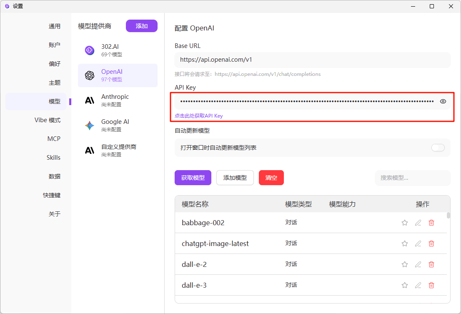Click the 模型能力 column header

pyautogui.click(x=342, y=204)
